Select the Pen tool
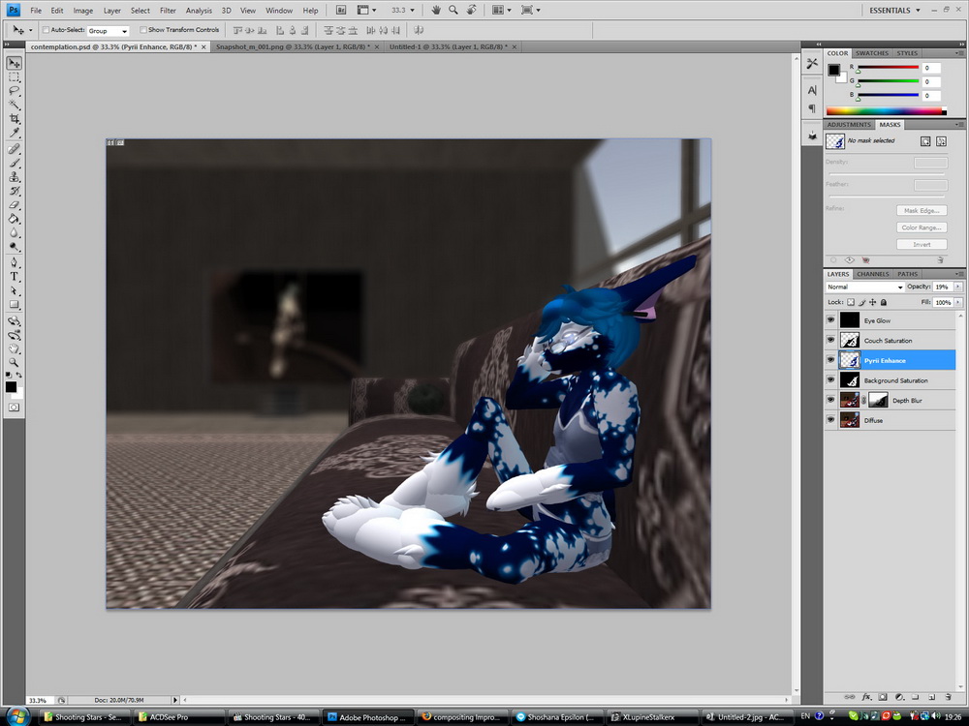This screenshot has width=969, height=726. tap(15, 263)
